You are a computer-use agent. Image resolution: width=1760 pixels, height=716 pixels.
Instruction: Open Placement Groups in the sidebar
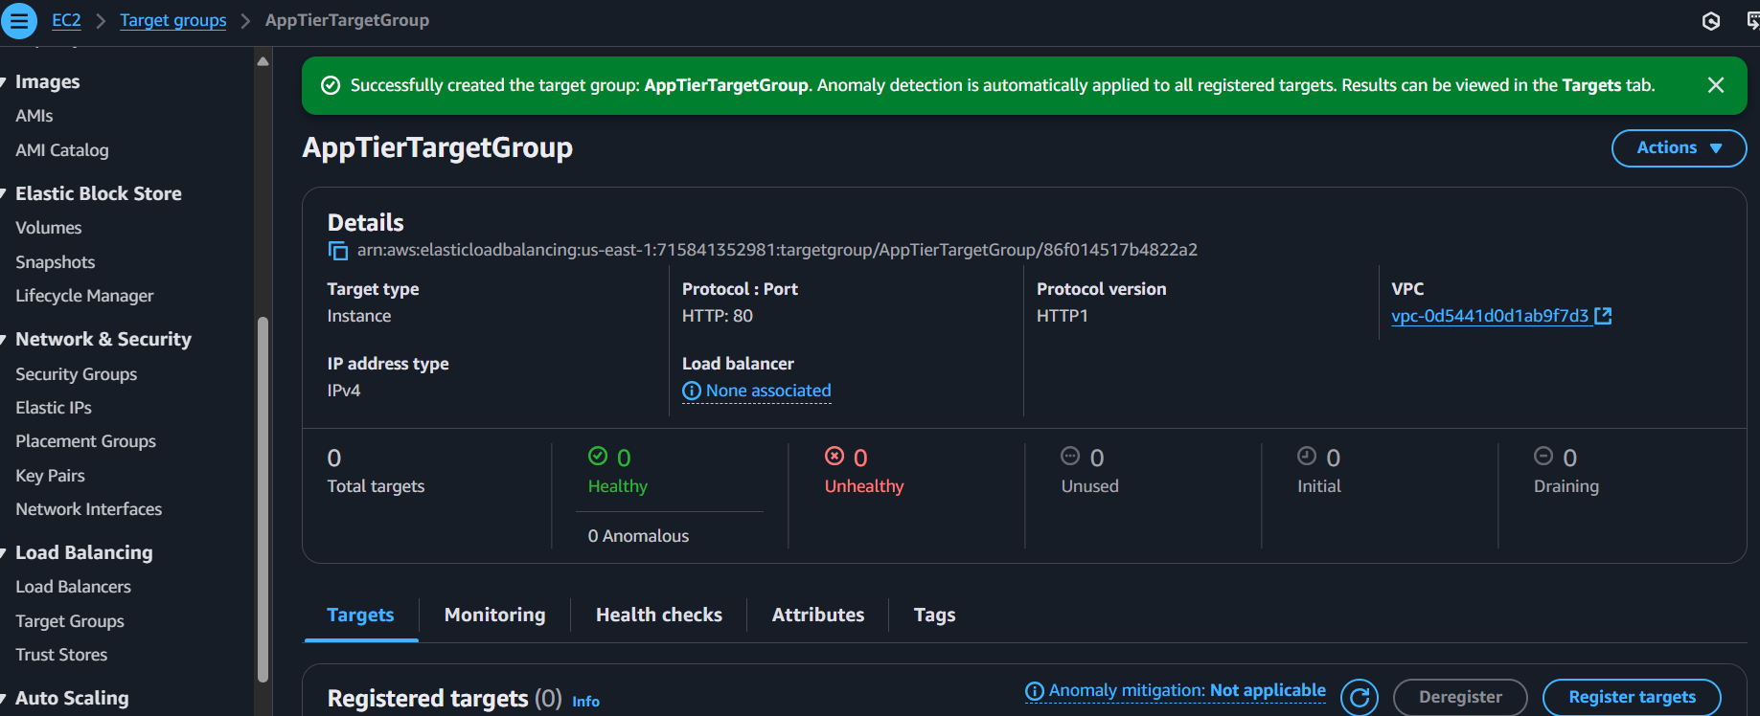coord(85,441)
